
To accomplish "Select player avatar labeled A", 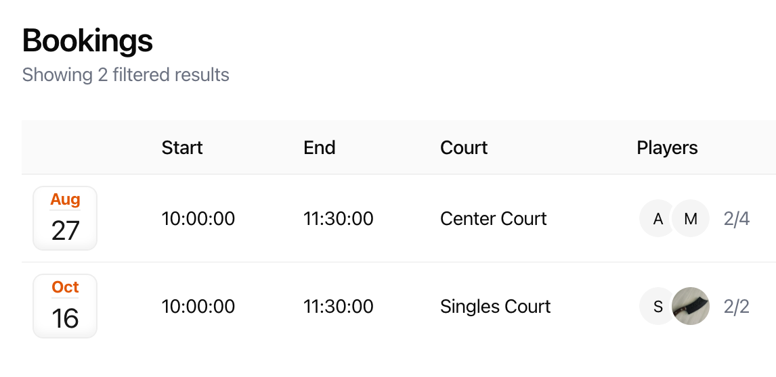I will pyautogui.click(x=658, y=219).
